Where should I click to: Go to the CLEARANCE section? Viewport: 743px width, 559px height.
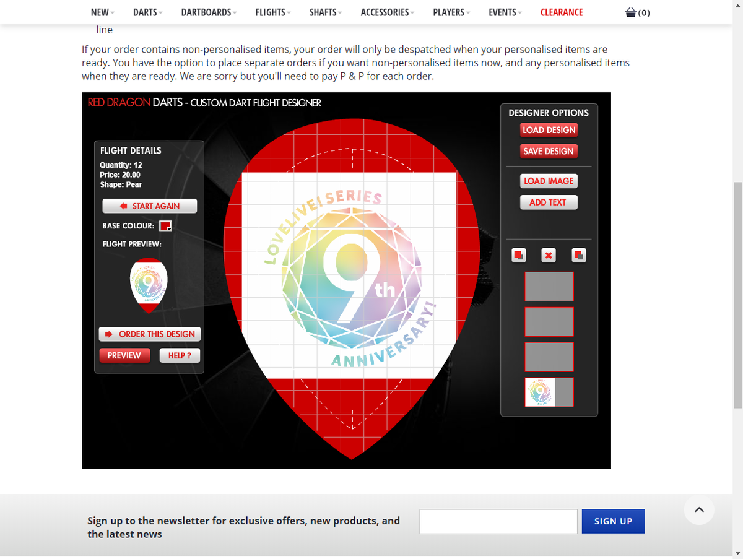(x=562, y=12)
